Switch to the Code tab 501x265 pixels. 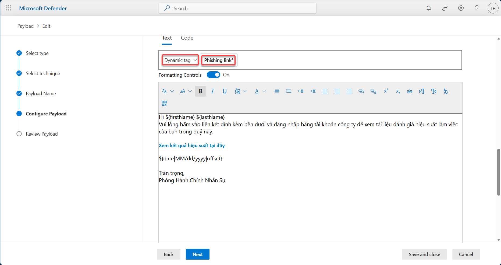(187, 38)
